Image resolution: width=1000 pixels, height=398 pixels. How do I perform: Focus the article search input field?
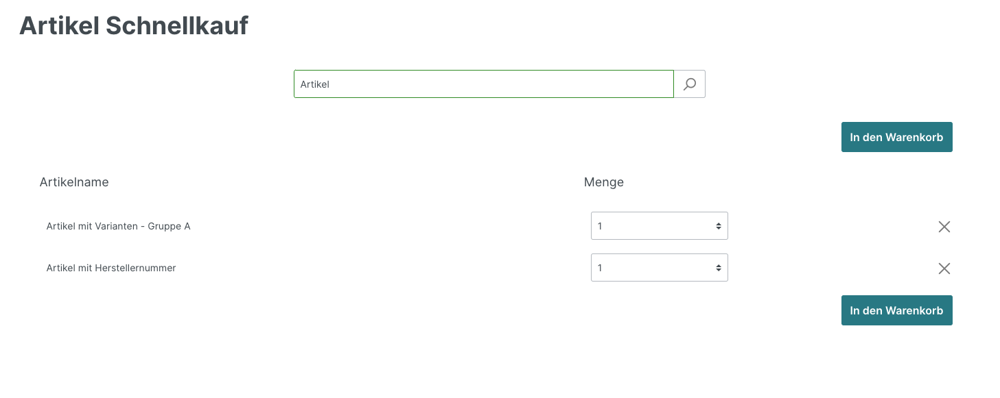483,84
